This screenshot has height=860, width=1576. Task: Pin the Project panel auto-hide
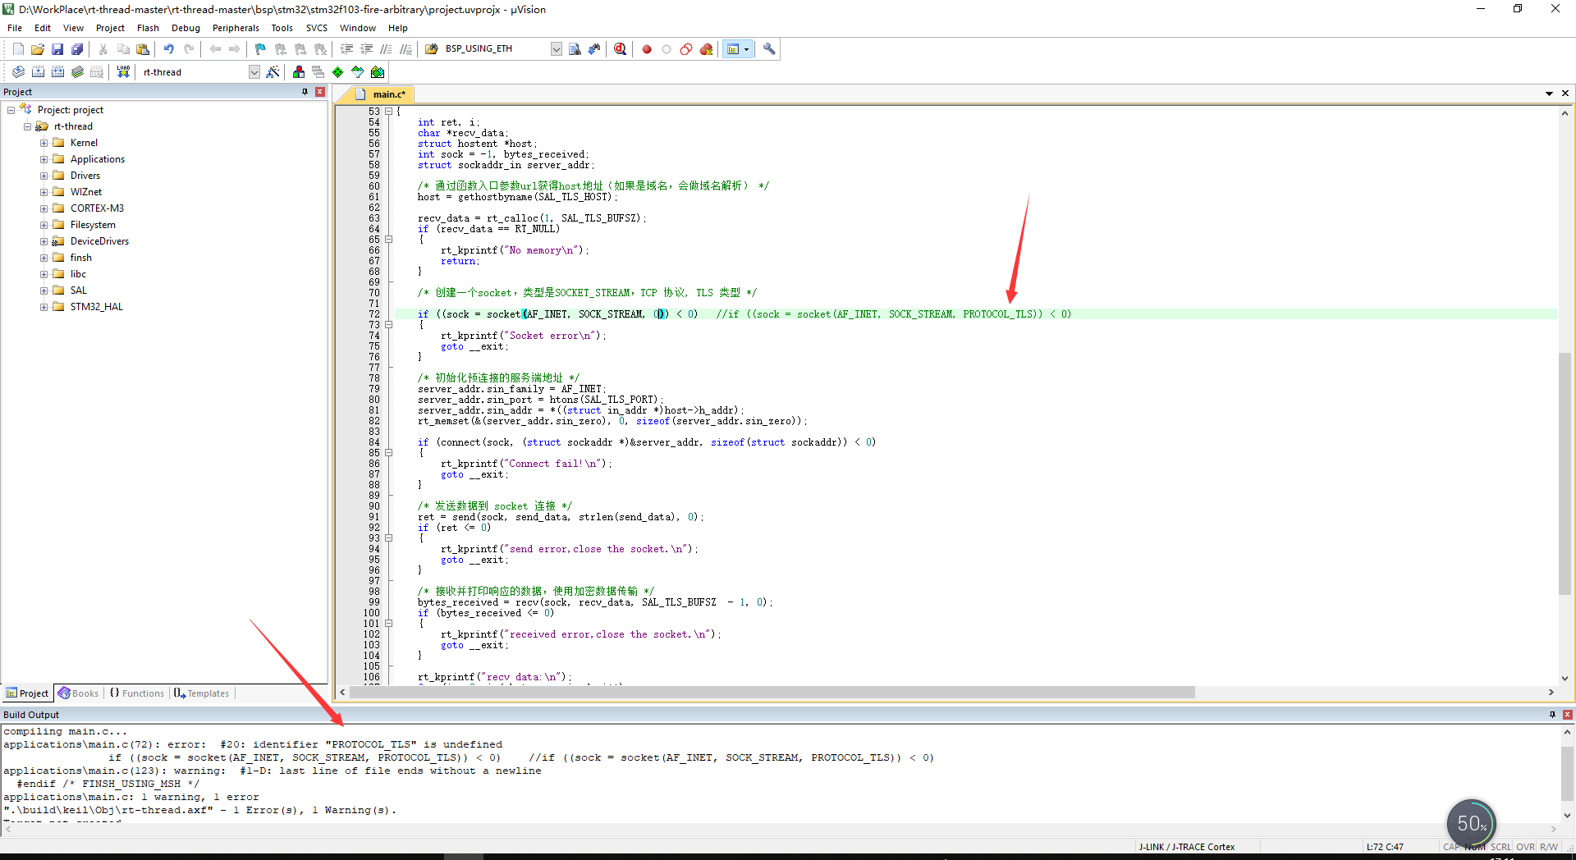coord(304,91)
